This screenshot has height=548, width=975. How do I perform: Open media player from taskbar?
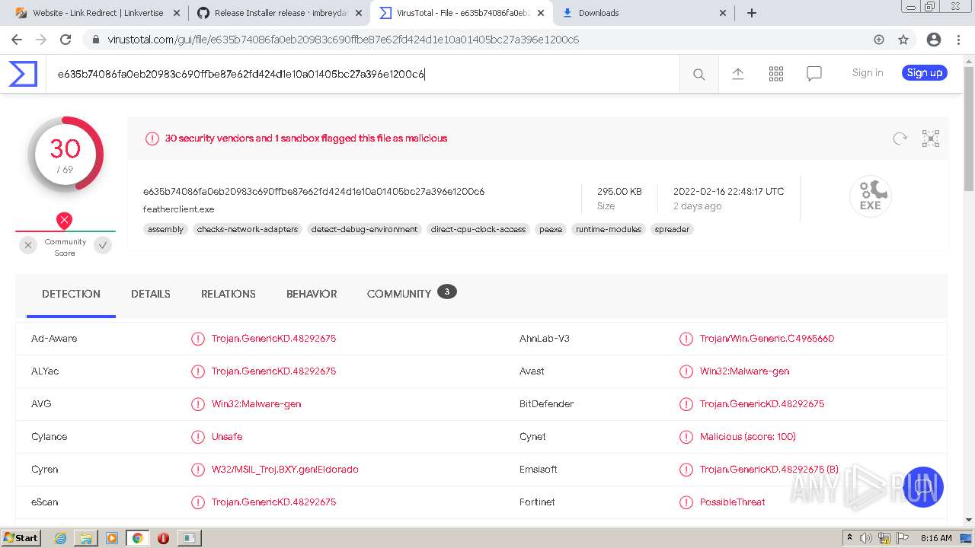click(112, 538)
